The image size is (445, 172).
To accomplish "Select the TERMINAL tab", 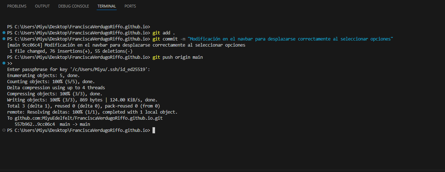I will [x=107, y=6].
